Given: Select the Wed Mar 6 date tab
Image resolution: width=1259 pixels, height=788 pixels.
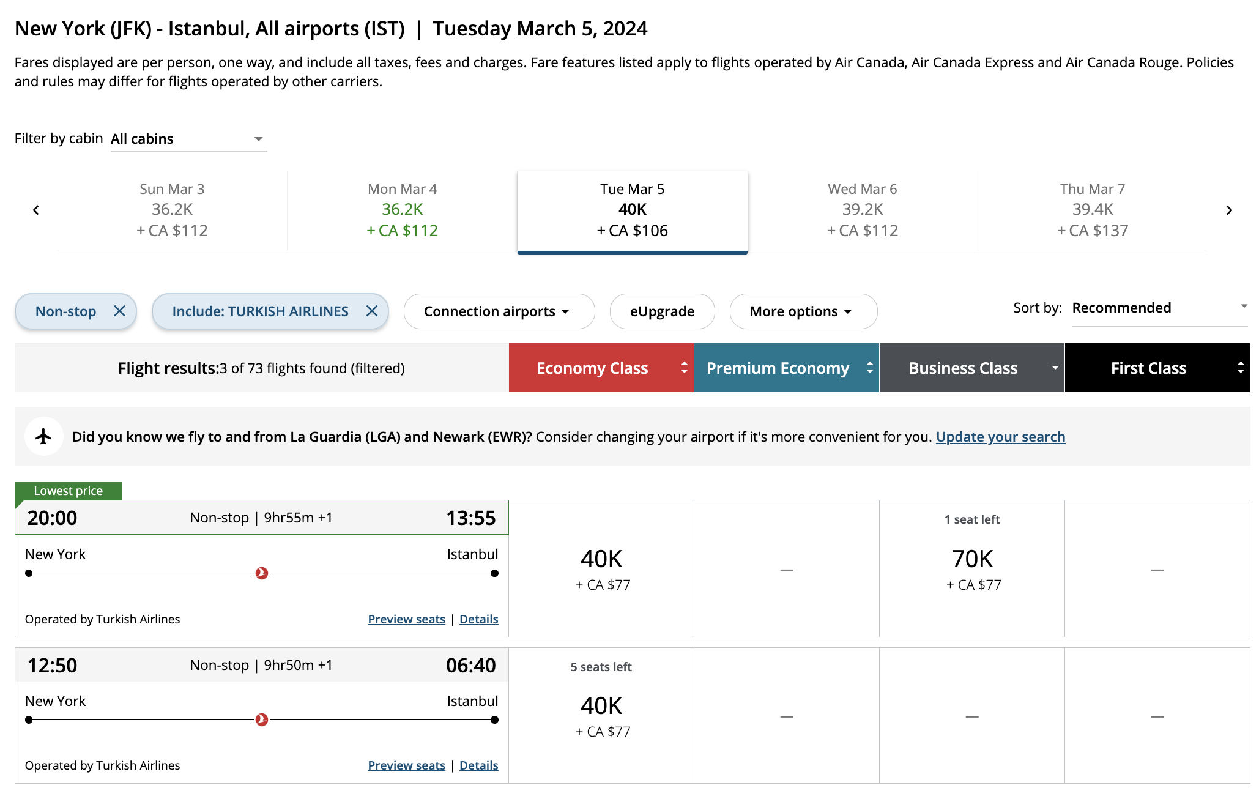Looking at the screenshot, I should coord(862,210).
